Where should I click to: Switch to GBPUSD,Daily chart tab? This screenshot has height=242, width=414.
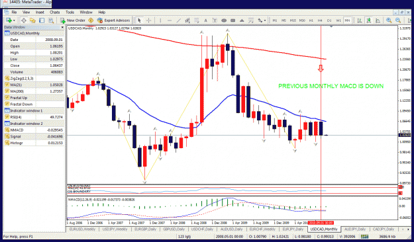click(x=174, y=229)
